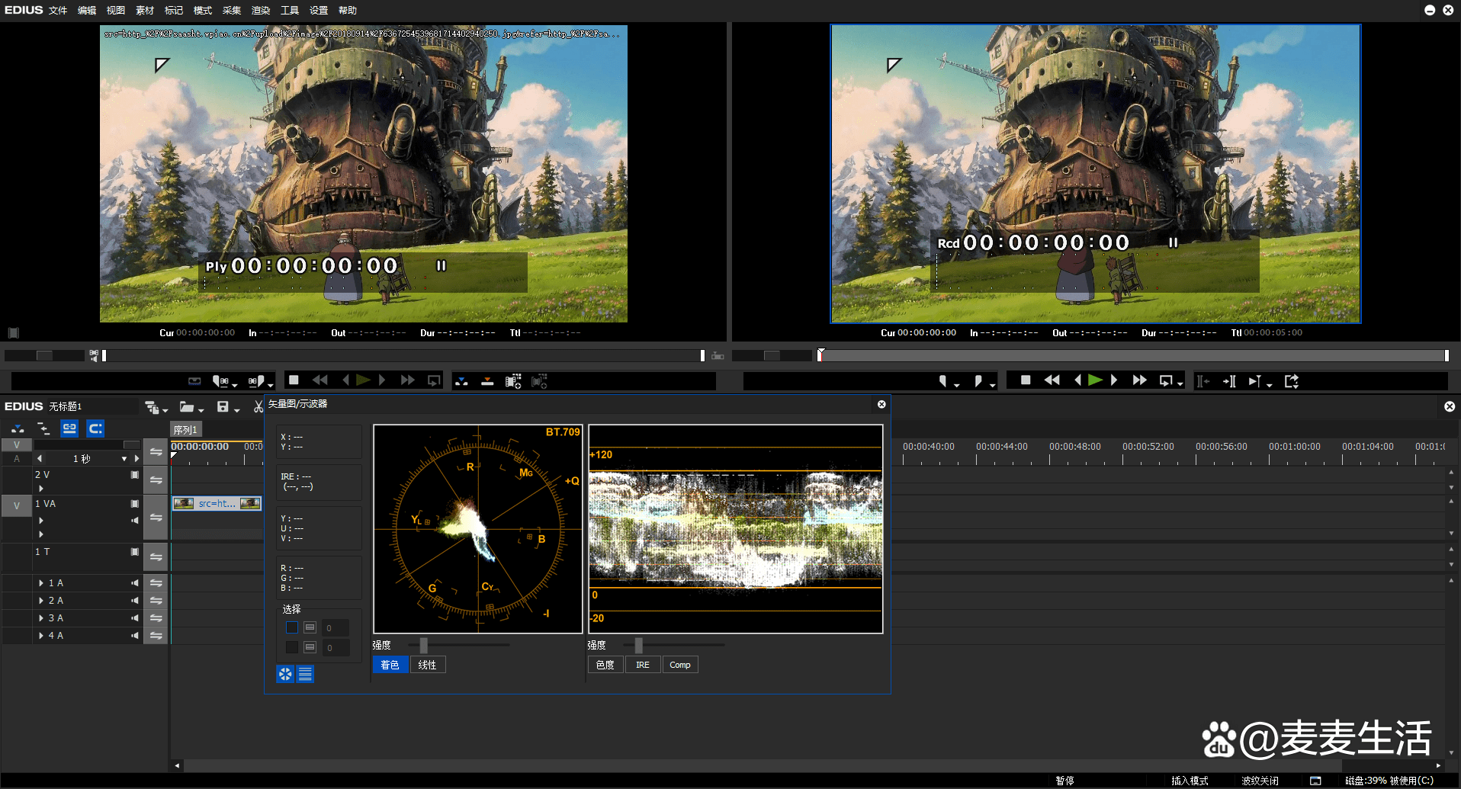Click the scissors cut icon
This screenshot has height=789, width=1461.
258,407
